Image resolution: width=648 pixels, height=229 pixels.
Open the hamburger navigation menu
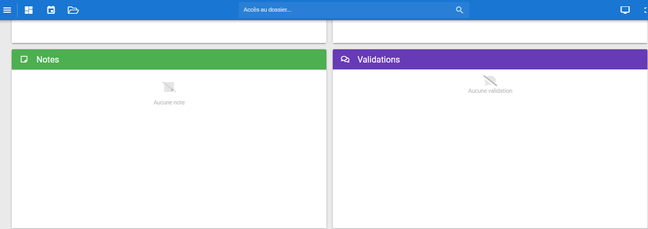pos(7,10)
